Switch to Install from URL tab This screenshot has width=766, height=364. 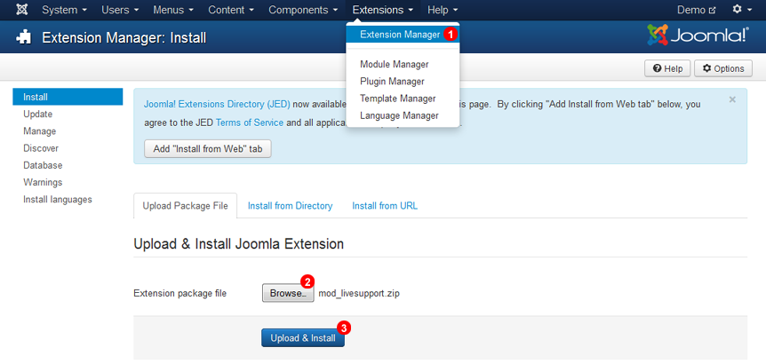pyautogui.click(x=385, y=206)
